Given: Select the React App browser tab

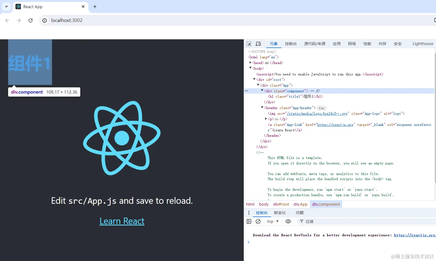Looking at the screenshot, I should 50,7.
